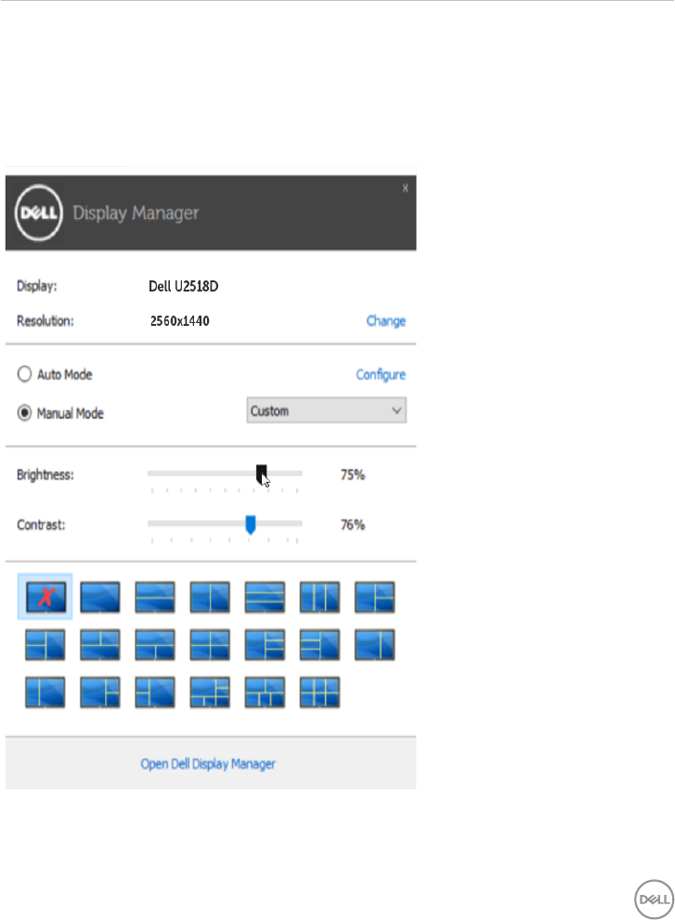Open the Custom preset mode dropdown

(326, 410)
